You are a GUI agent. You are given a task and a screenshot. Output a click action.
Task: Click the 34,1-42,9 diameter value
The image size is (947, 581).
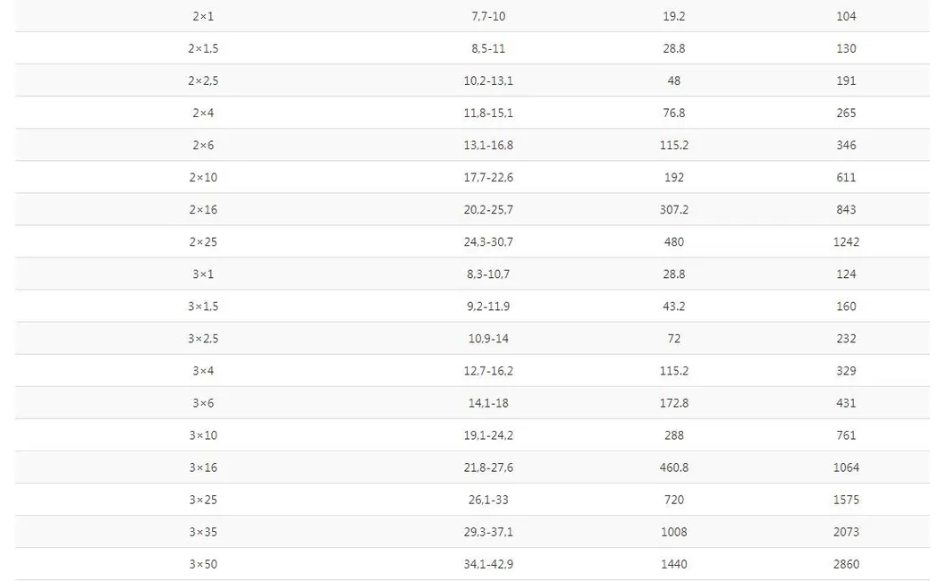tap(488, 565)
